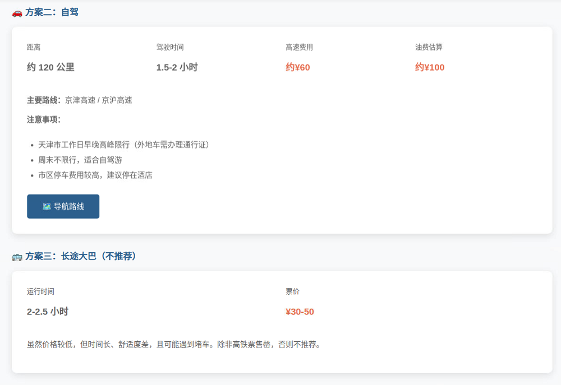Click the 京津高速 / 京沪高速 route text
This screenshot has width=561, height=385.
[x=99, y=100]
